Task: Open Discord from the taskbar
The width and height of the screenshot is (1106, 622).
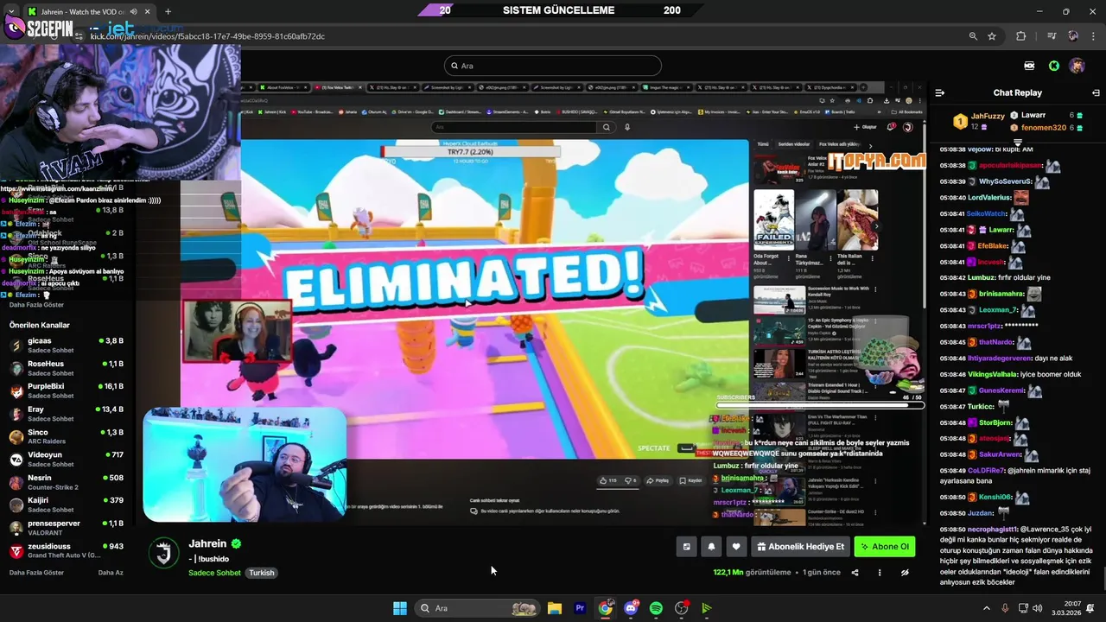Action: [631, 608]
